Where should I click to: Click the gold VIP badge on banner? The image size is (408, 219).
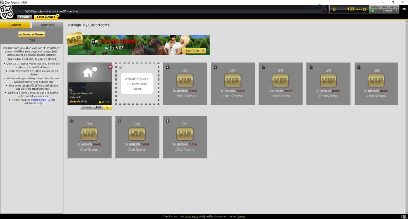click(75, 39)
